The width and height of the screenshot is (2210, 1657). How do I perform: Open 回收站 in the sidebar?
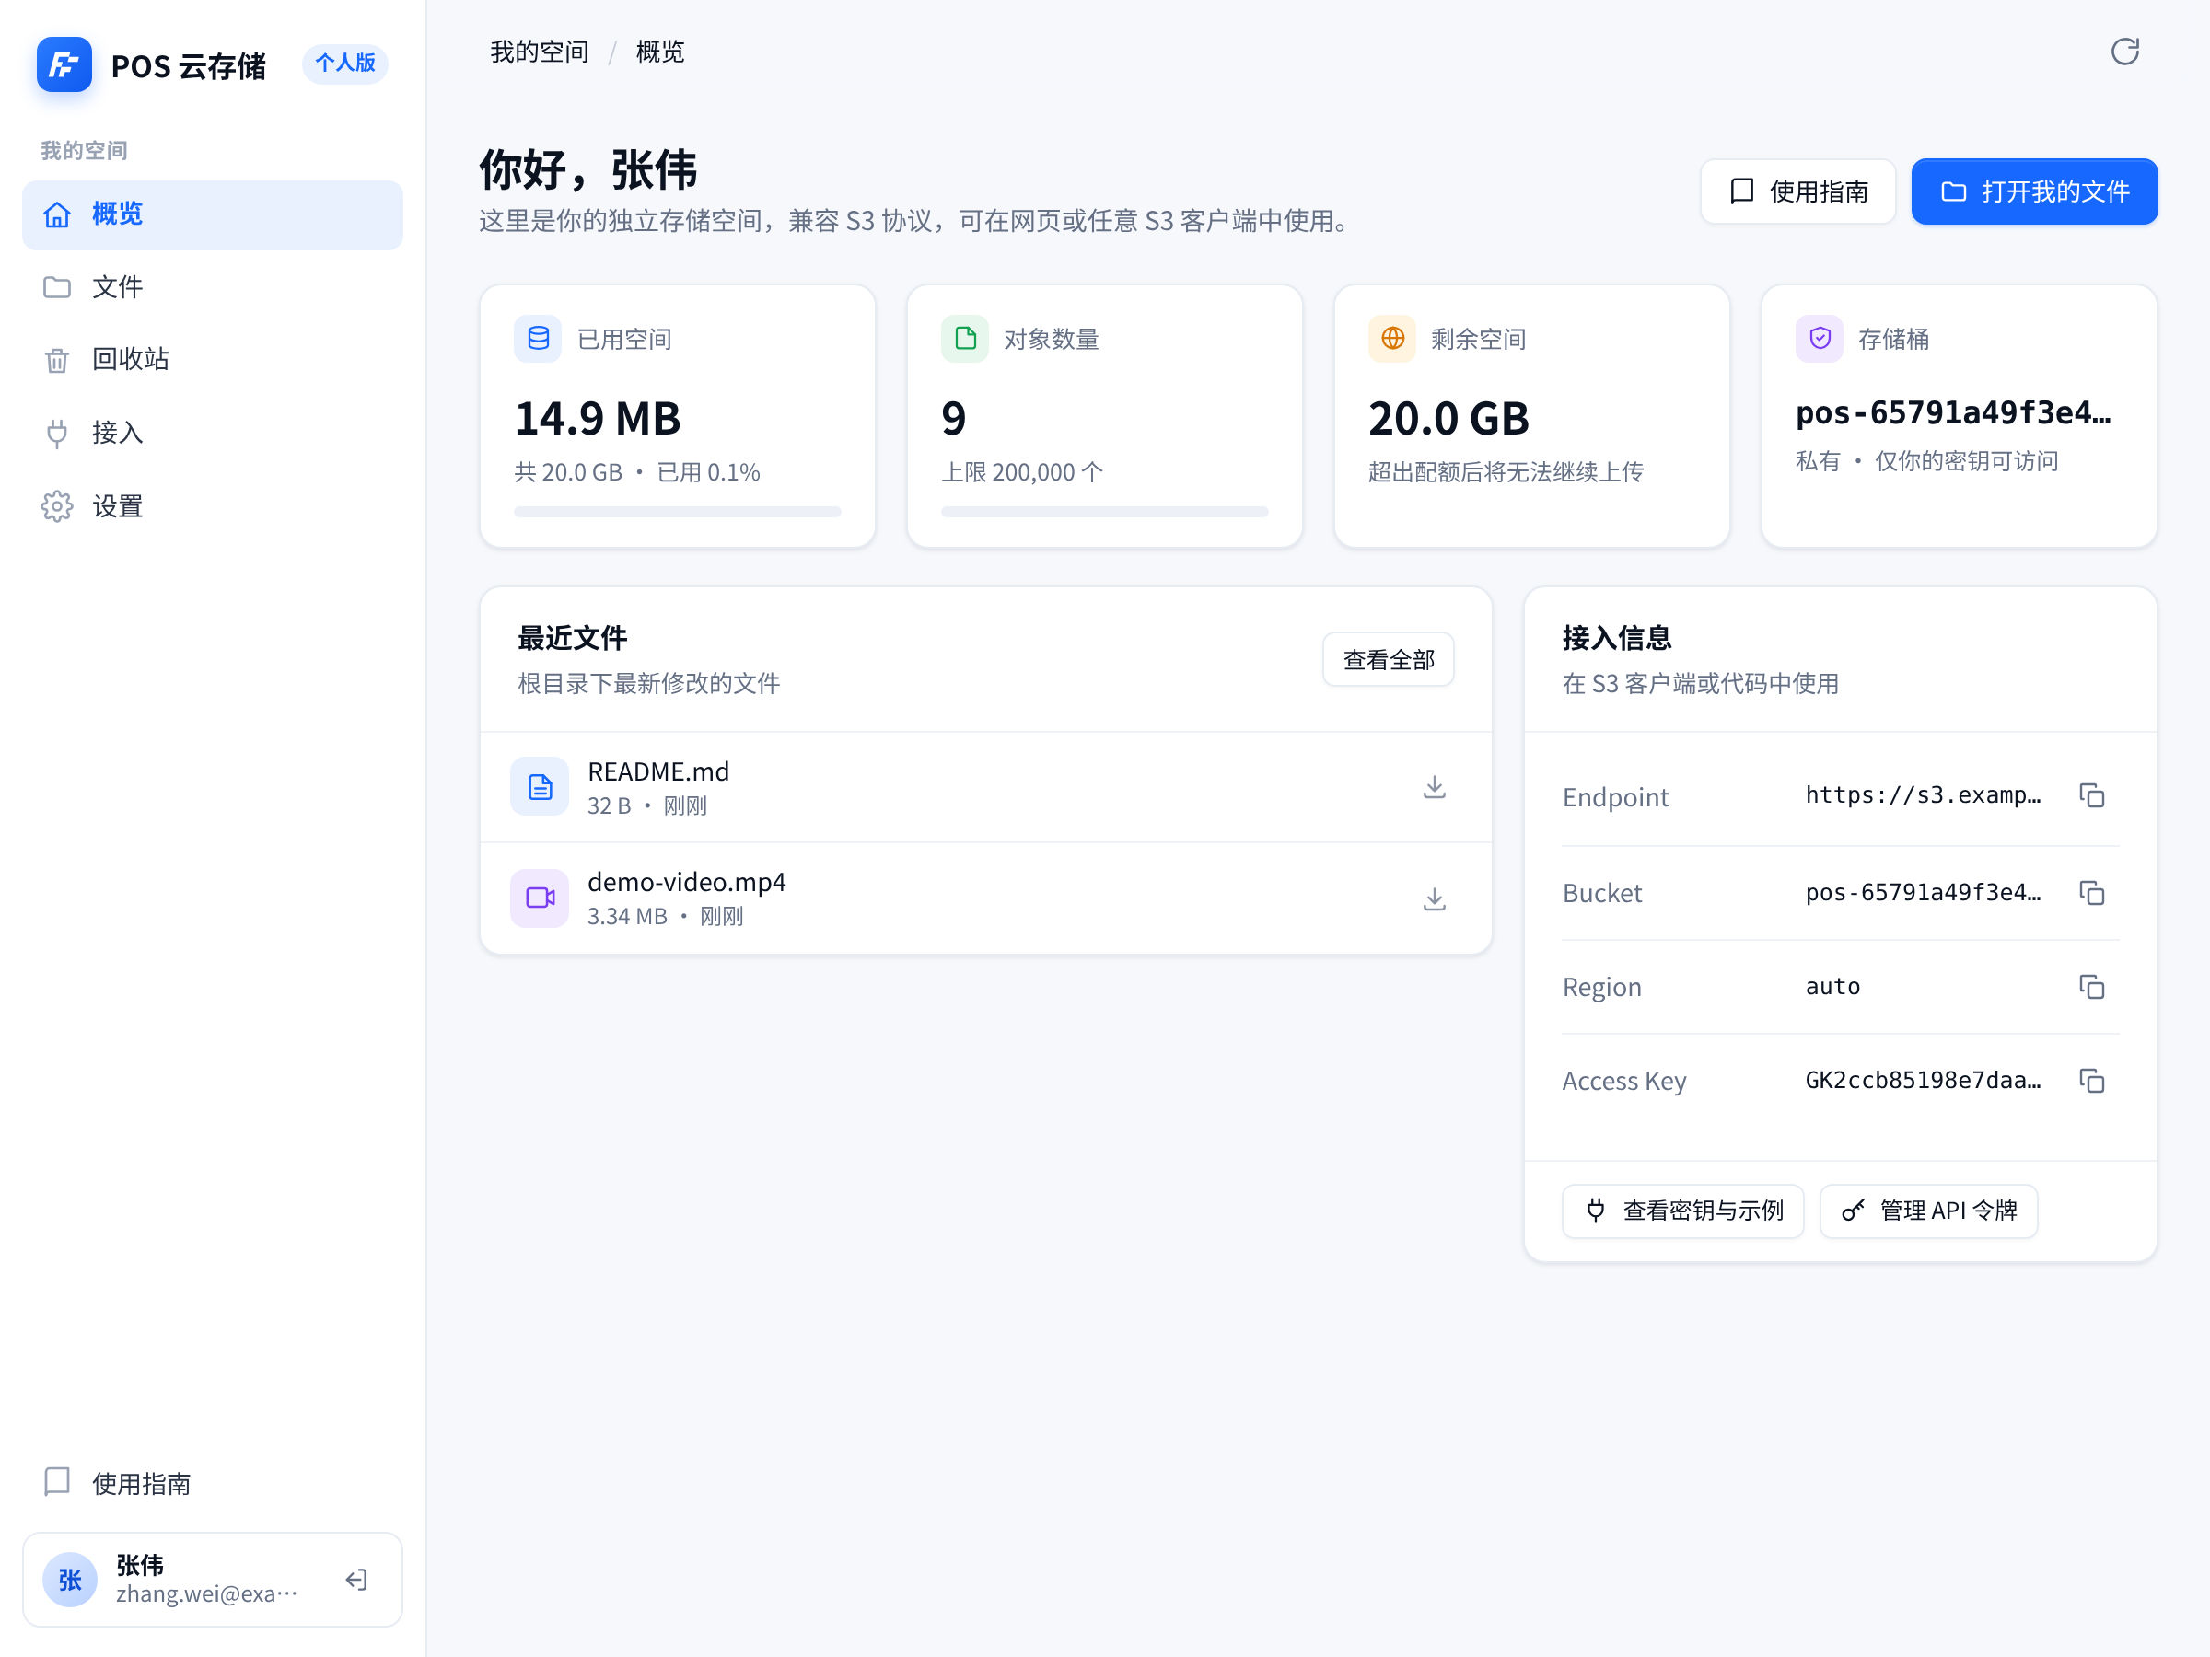[213, 360]
